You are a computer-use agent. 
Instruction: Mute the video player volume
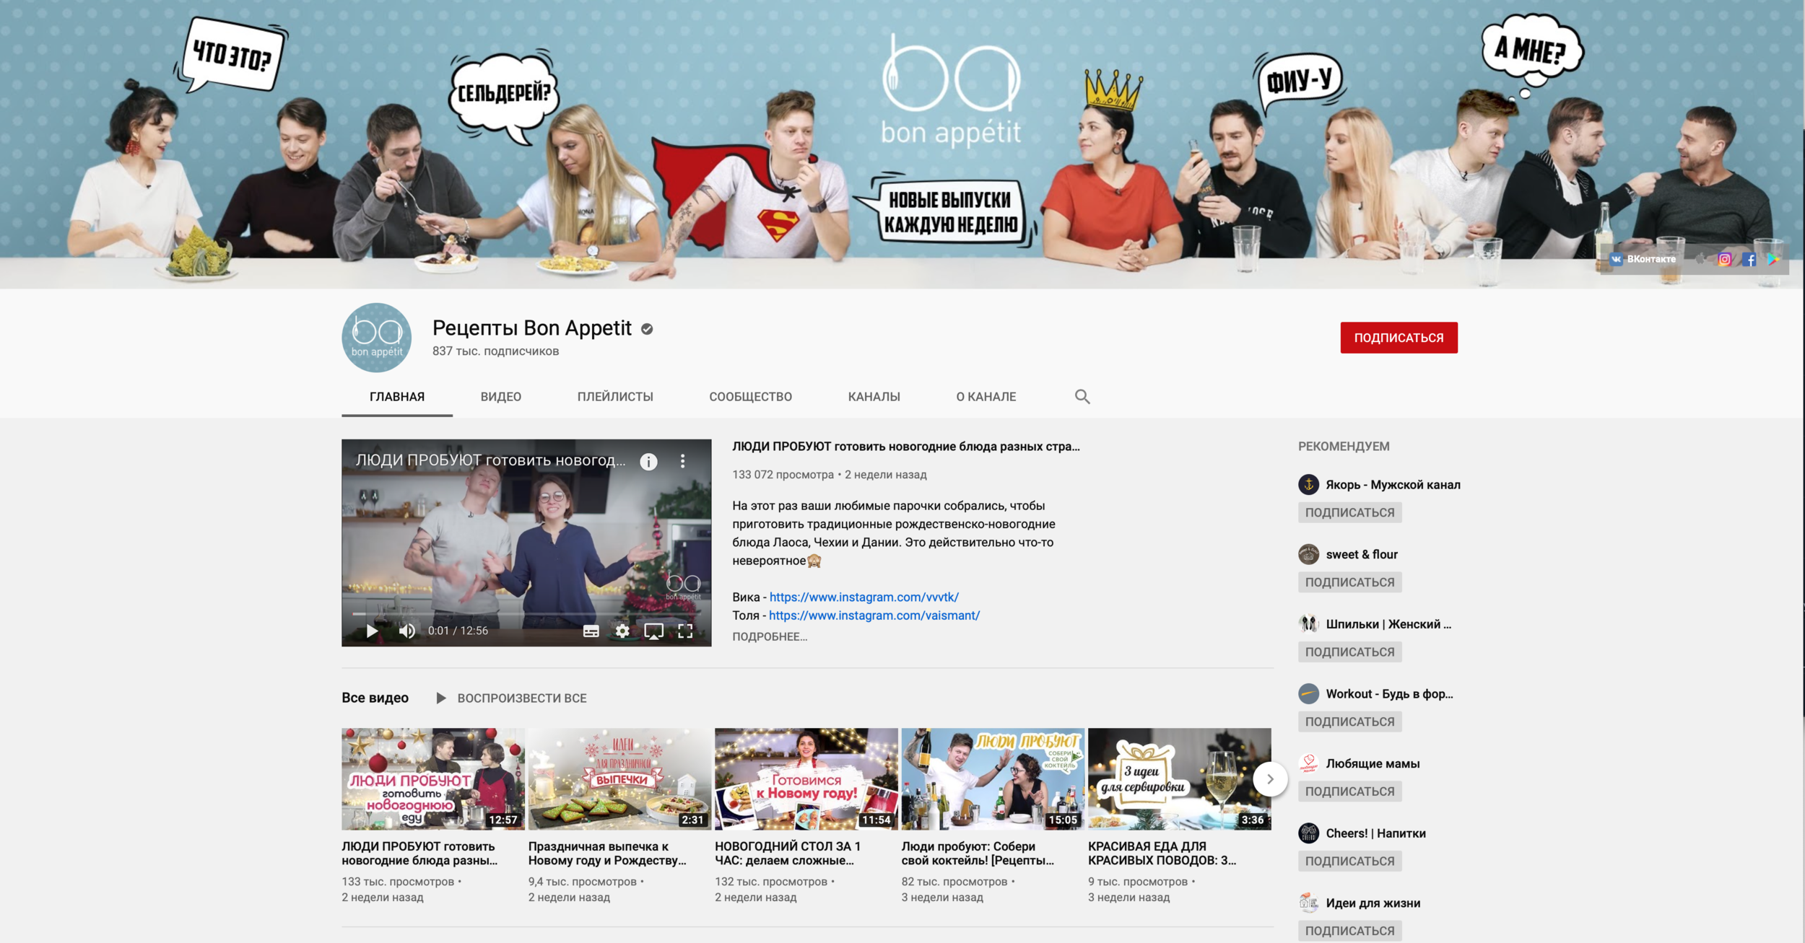coord(407,631)
